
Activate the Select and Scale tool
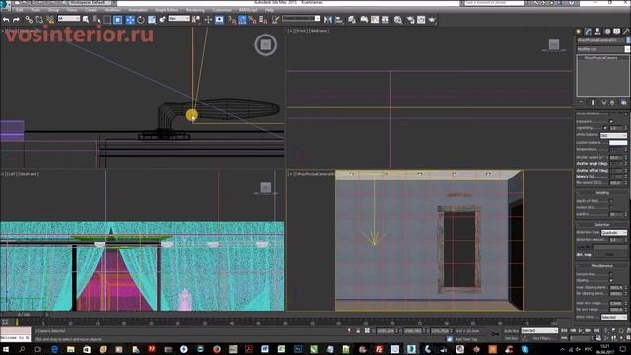[152, 20]
